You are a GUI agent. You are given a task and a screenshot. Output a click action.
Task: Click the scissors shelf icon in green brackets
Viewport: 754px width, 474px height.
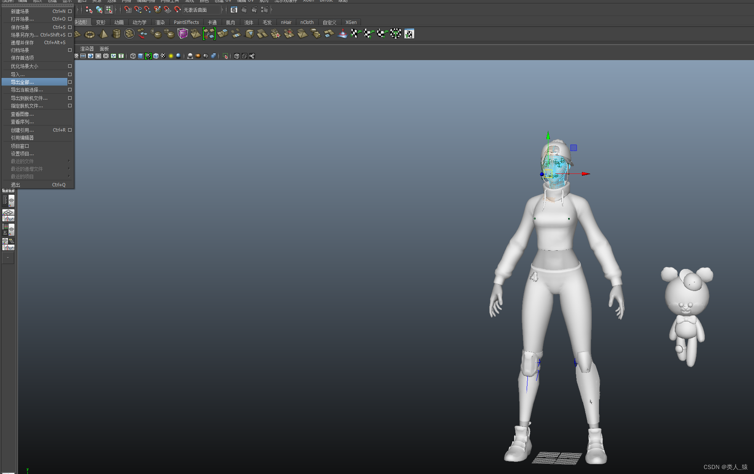coord(209,34)
